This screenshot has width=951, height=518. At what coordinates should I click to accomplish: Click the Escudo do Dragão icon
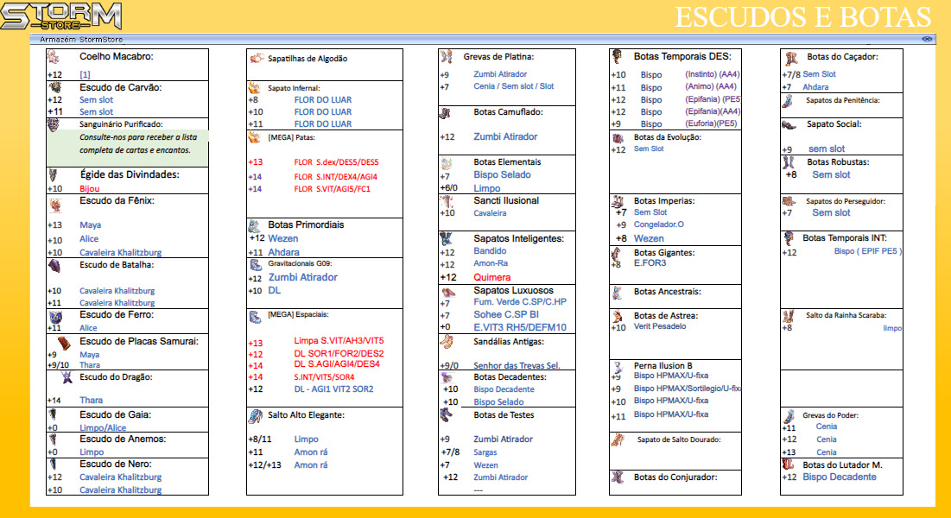(67, 377)
